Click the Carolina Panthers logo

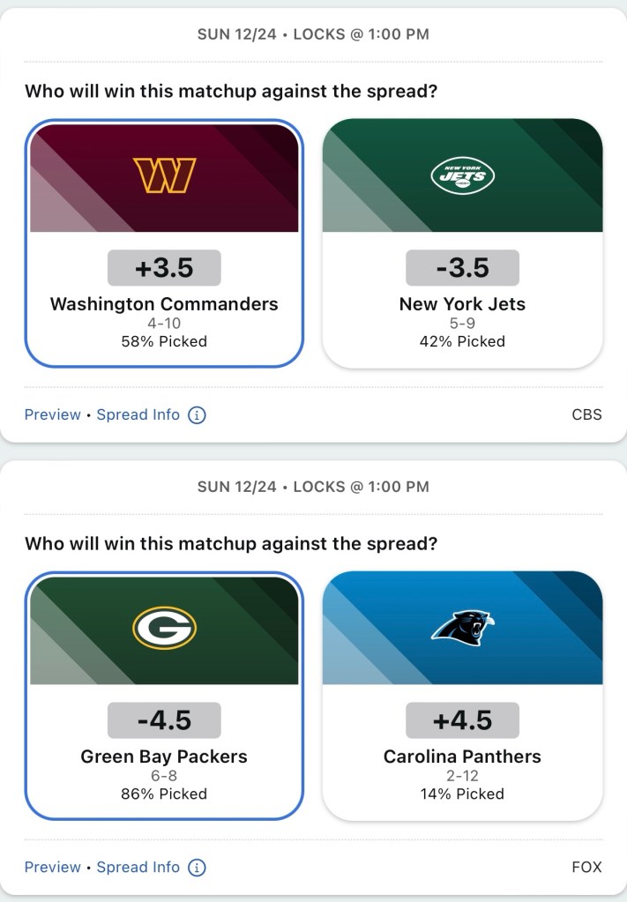pyautogui.click(x=462, y=629)
